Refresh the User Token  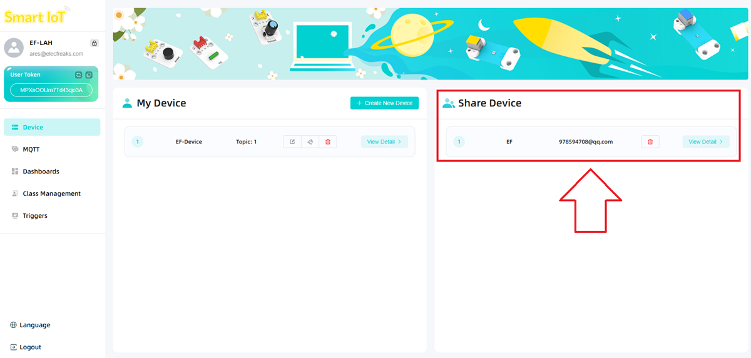coord(79,75)
